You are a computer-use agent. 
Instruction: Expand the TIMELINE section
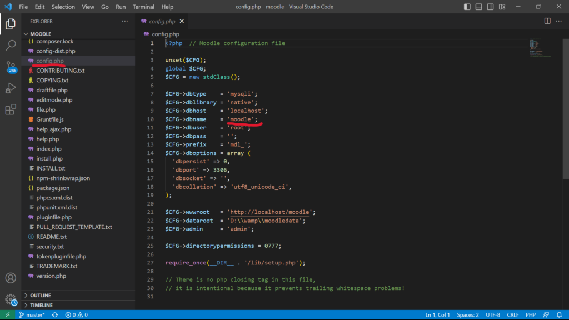click(41, 305)
